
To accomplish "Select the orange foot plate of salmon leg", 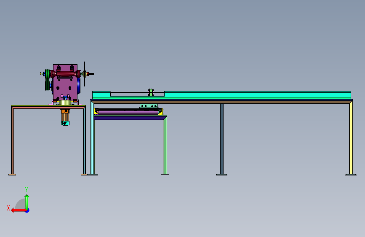I will (x=12, y=175).
